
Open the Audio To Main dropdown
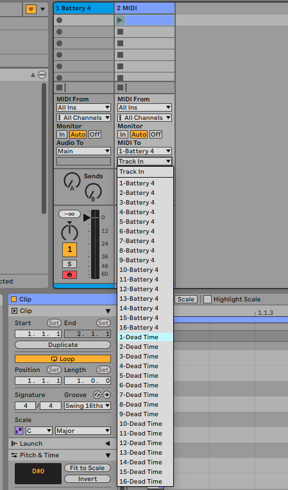coord(84,151)
